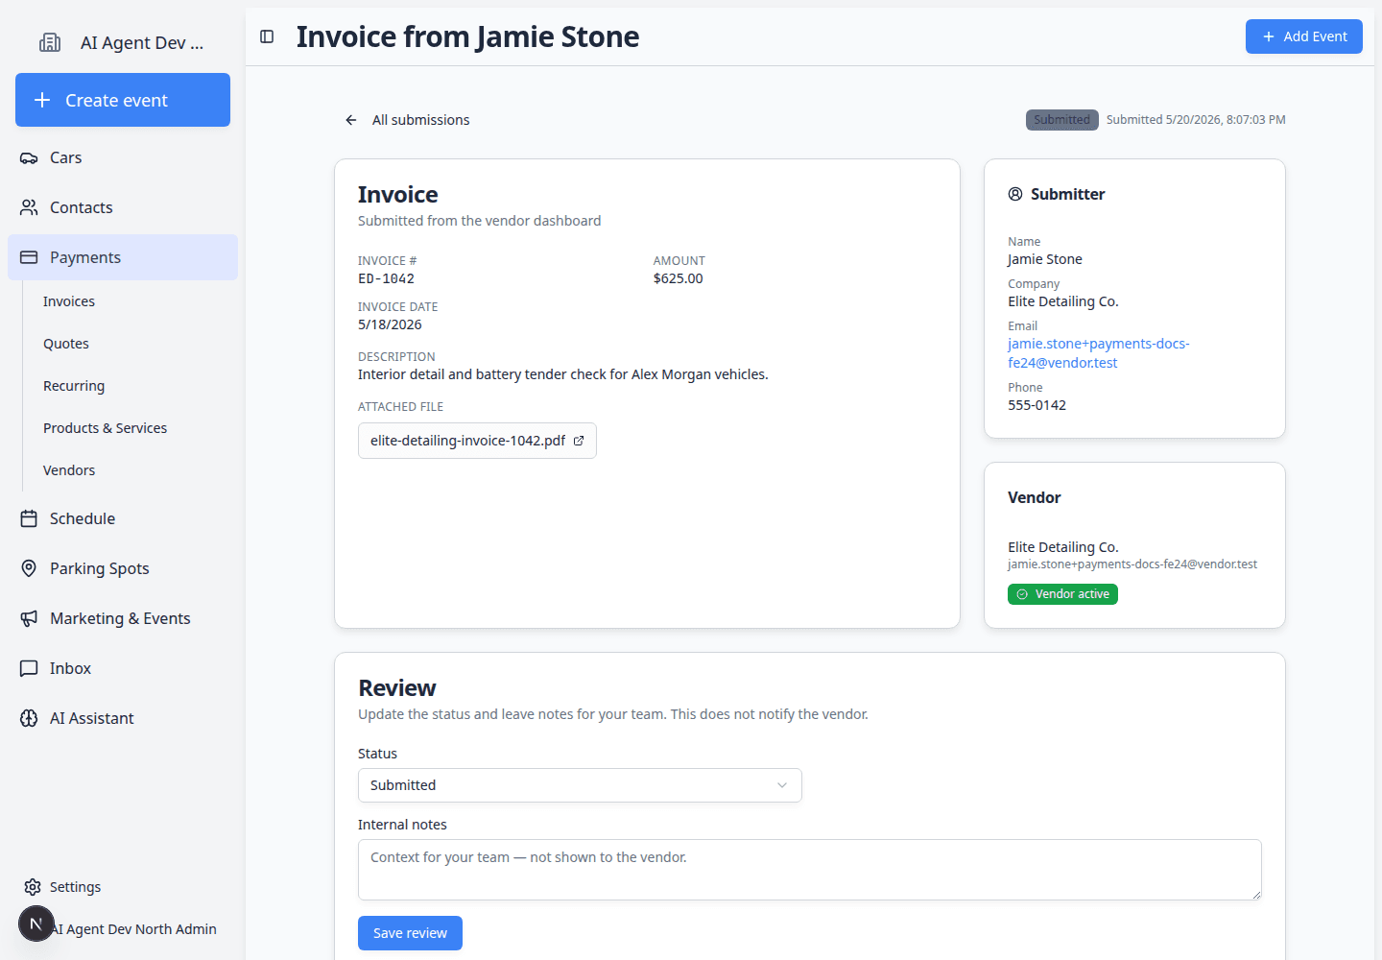The image size is (1382, 960).
Task: Open the Cars menu item
Action: (x=123, y=157)
